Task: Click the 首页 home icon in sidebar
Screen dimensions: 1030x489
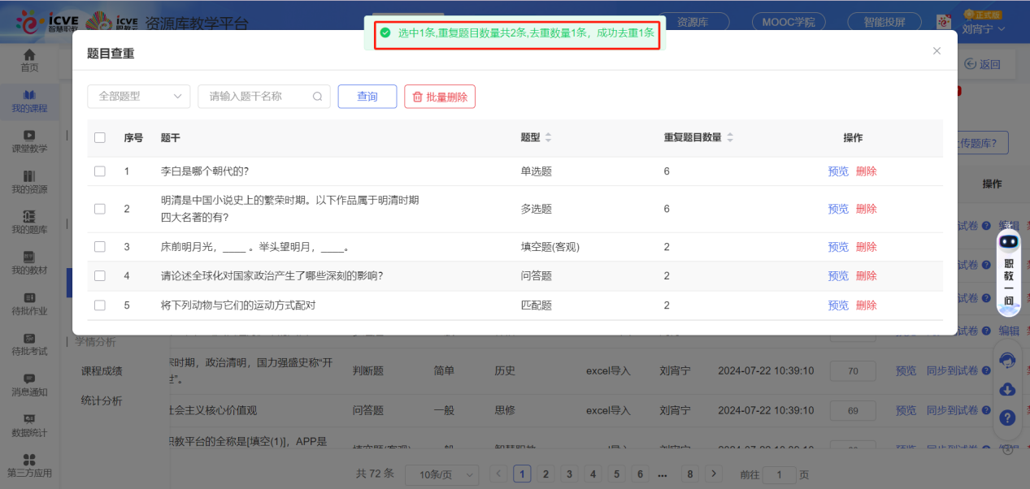Action: pos(29,55)
